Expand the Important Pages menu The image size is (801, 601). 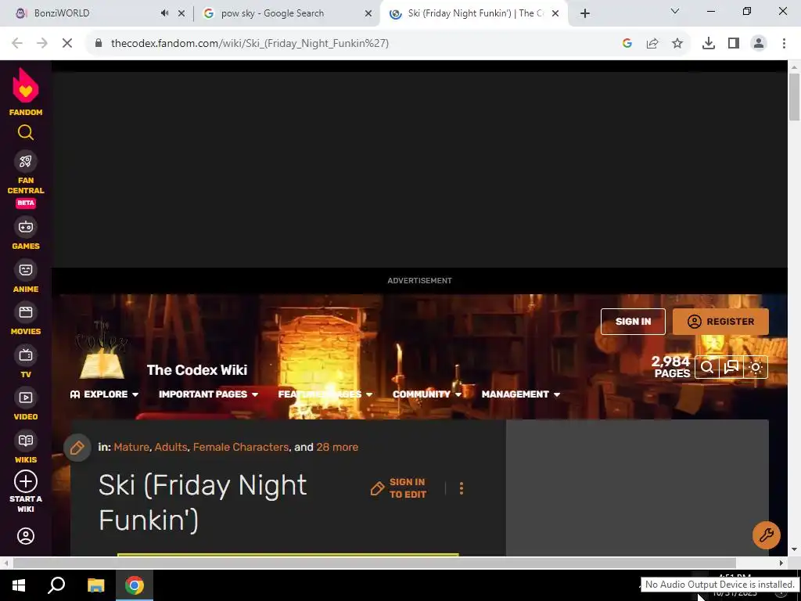208,394
